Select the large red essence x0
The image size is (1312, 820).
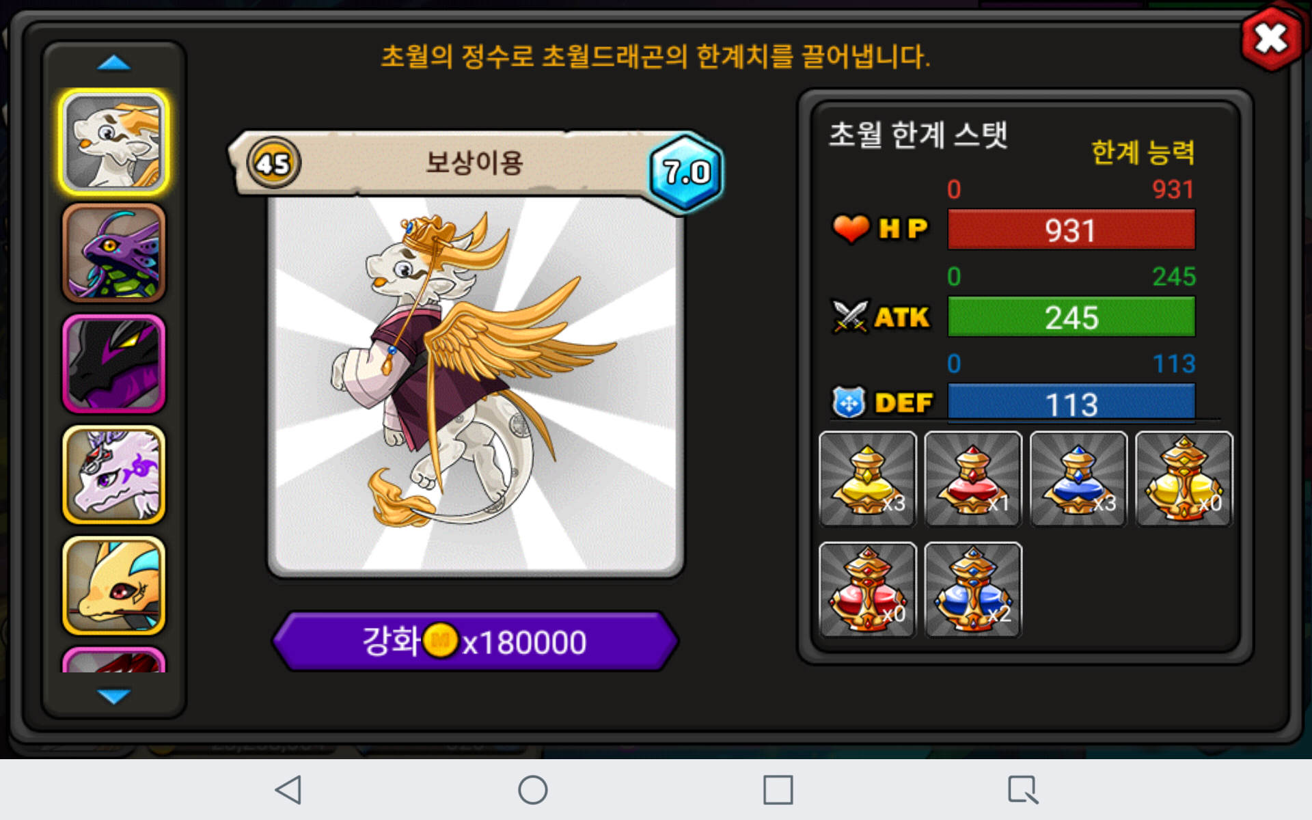click(x=867, y=590)
